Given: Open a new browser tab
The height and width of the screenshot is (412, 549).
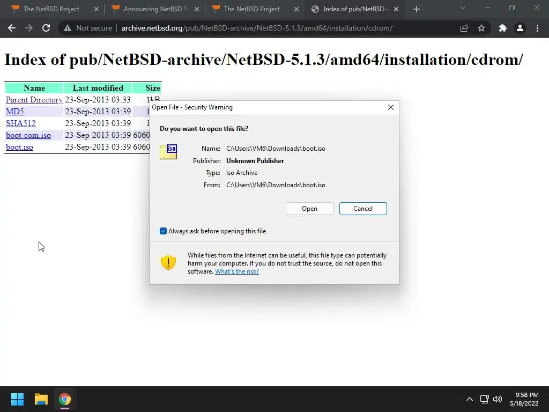Looking at the screenshot, I should [416, 9].
